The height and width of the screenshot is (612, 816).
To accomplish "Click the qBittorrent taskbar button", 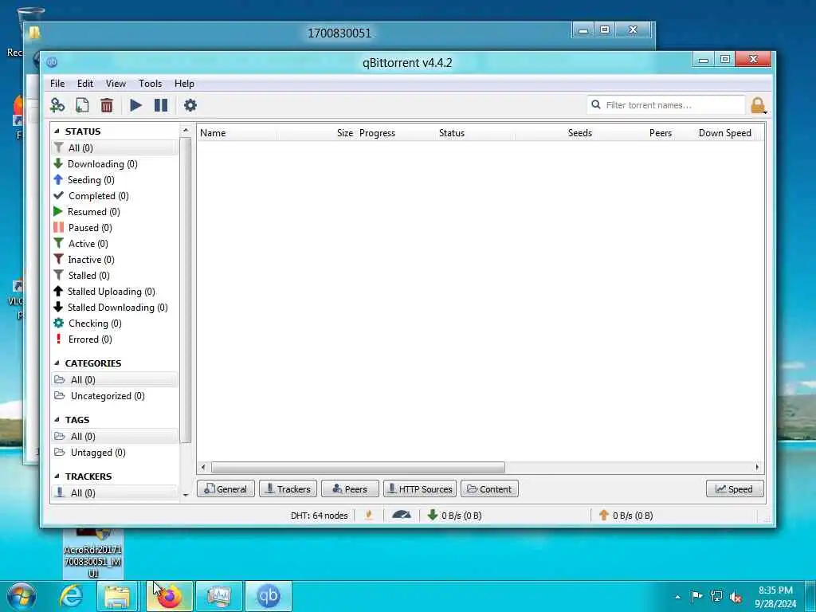I will (268, 596).
